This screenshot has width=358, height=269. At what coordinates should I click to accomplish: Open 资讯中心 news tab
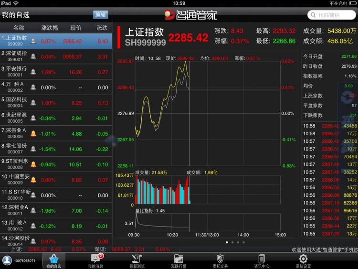click(262, 261)
